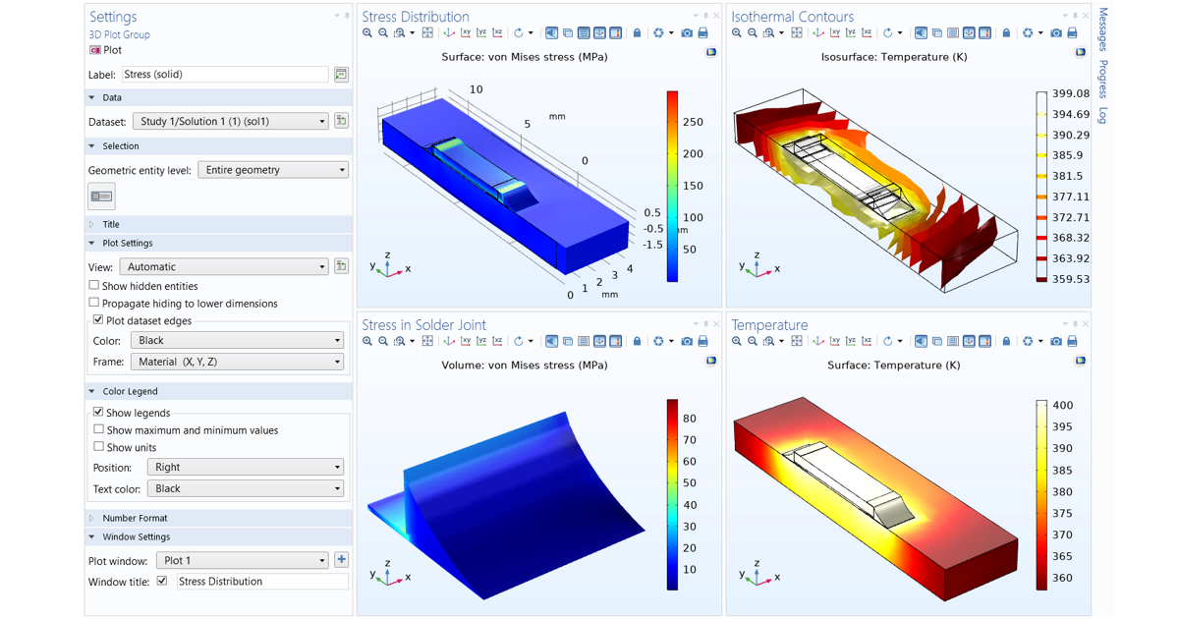1179x619 pixels.
Task: Switch Stress Distribution to yz view
Action: 481,33
